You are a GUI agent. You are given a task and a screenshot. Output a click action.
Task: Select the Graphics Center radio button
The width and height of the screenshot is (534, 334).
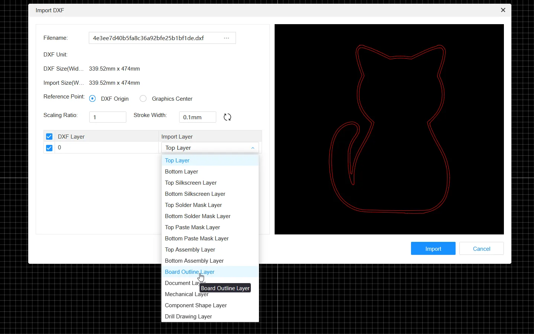(143, 99)
